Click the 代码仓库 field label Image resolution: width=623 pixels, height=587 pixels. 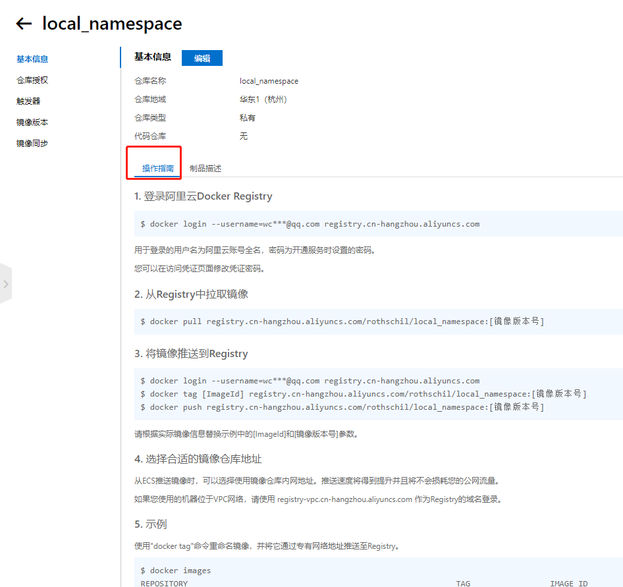[x=150, y=136]
